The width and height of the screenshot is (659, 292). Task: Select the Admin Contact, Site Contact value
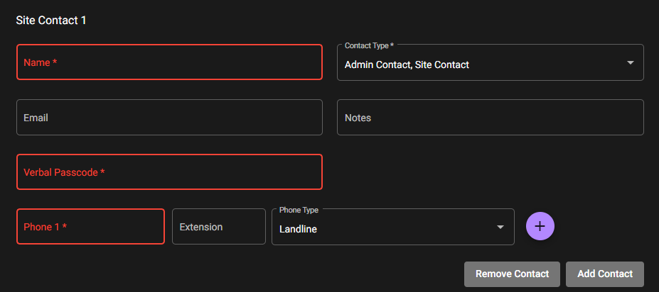click(x=407, y=65)
